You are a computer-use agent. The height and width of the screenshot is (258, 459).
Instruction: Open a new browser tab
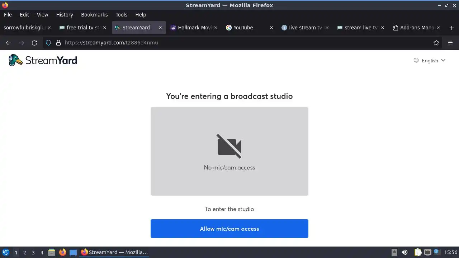pyautogui.click(x=451, y=28)
